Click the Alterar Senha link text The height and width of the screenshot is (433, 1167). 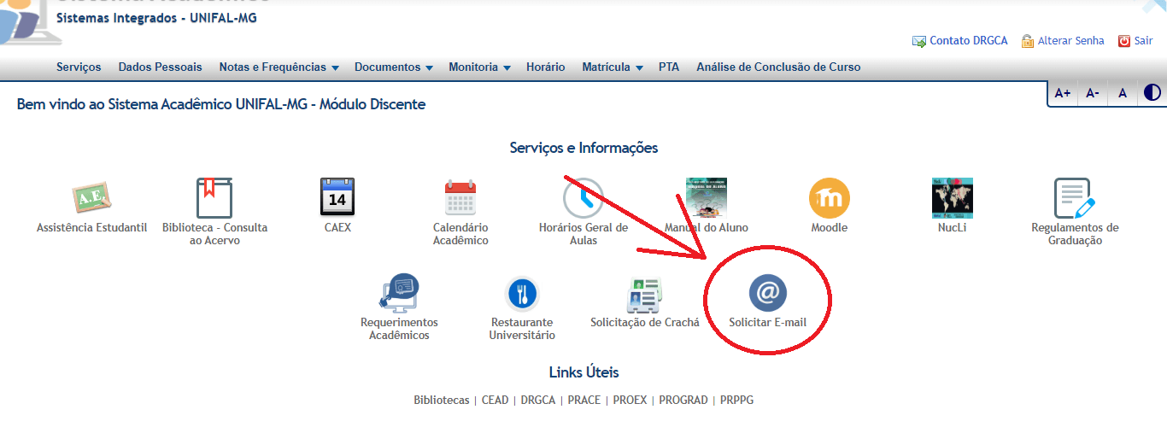[1071, 41]
